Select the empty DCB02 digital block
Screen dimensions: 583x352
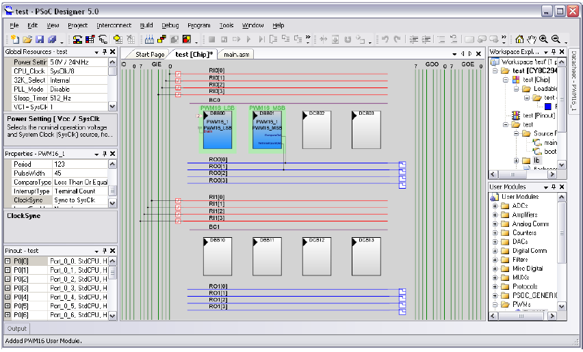[316, 130]
